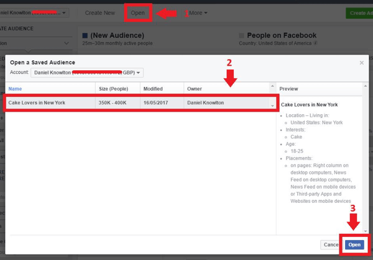Collapse the sidebar section chevron
This screenshot has height=260, width=373.
(67, 43)
